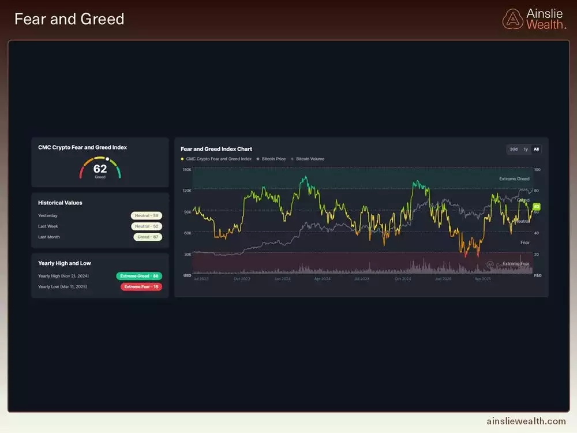Select the green 62 marker on the right axis
577x433 pixels.
click(537, 206)
